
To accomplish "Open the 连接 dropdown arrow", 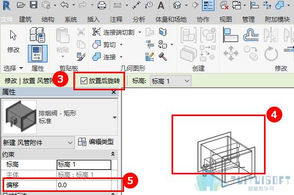I will point(121,57).
